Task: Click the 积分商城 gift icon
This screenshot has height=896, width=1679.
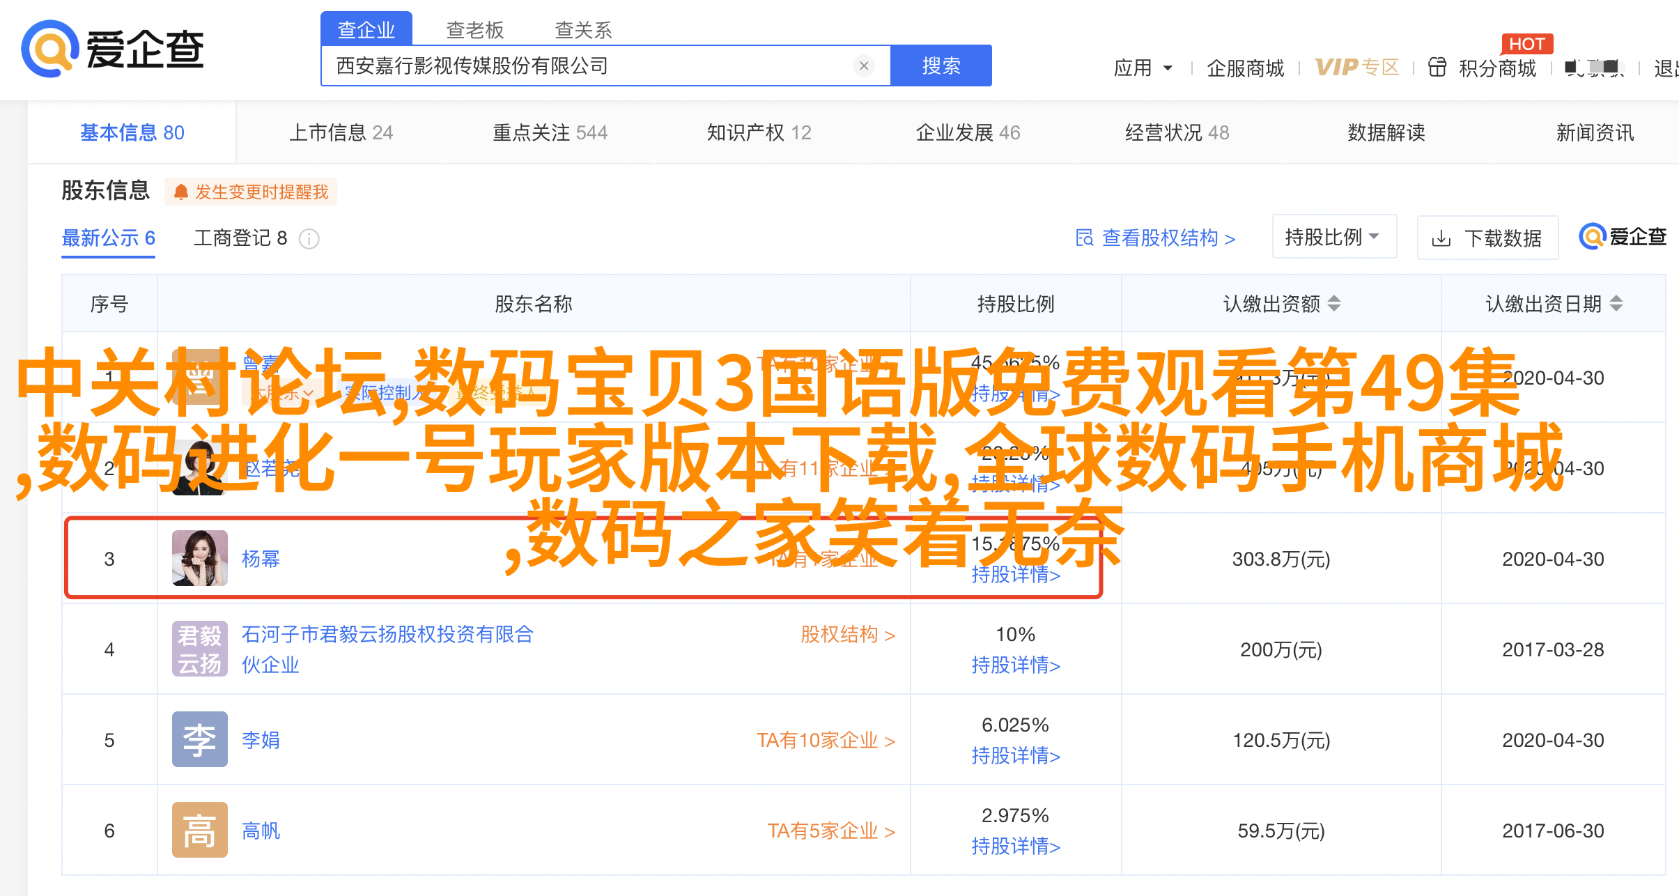Action: point(1437,67)
